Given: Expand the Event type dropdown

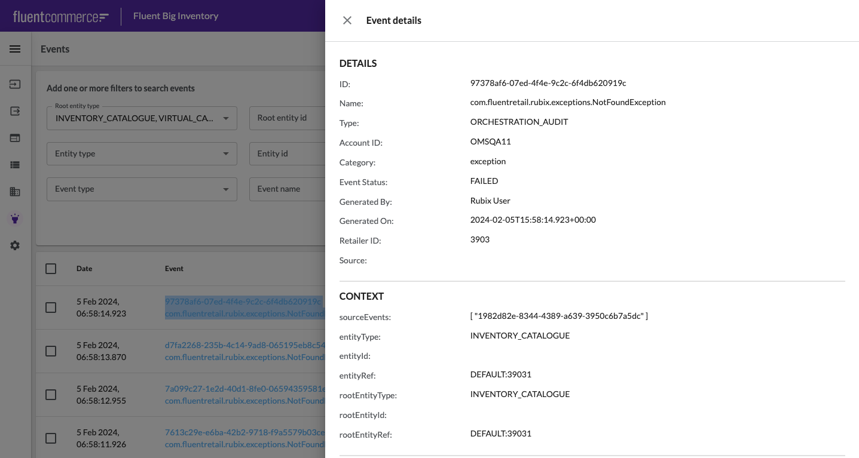Looking at the screenshot, I should (142, 189).
